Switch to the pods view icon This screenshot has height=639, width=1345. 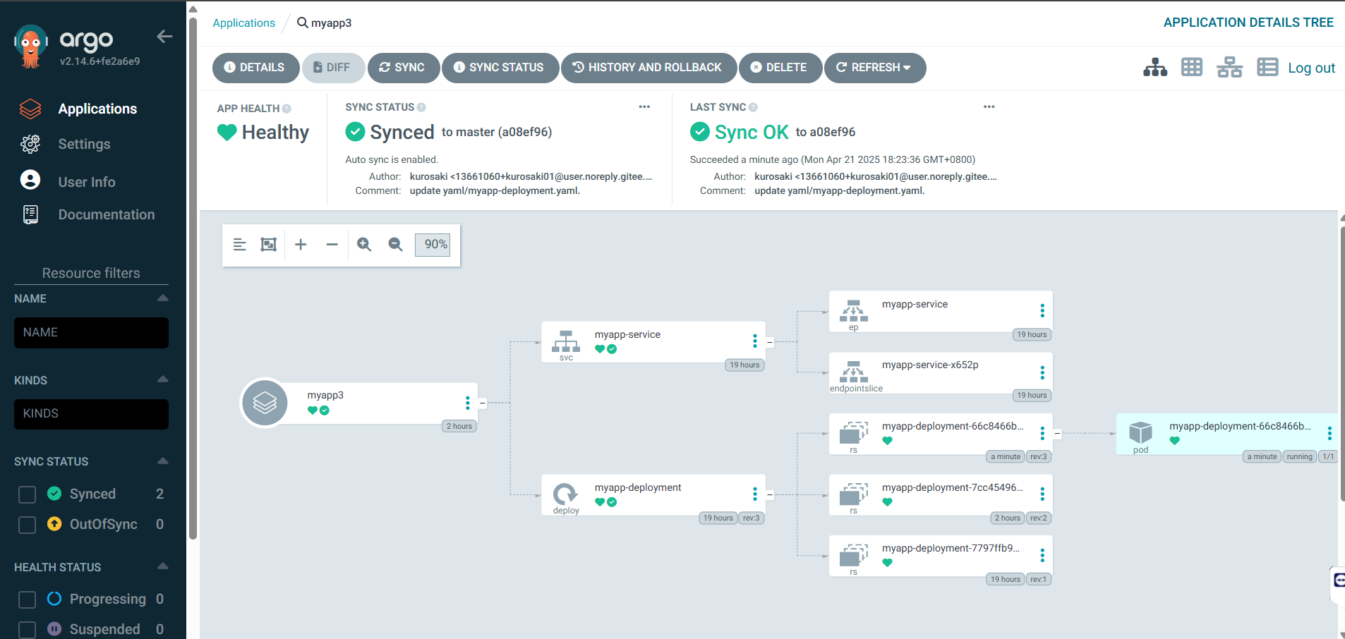1192,68
